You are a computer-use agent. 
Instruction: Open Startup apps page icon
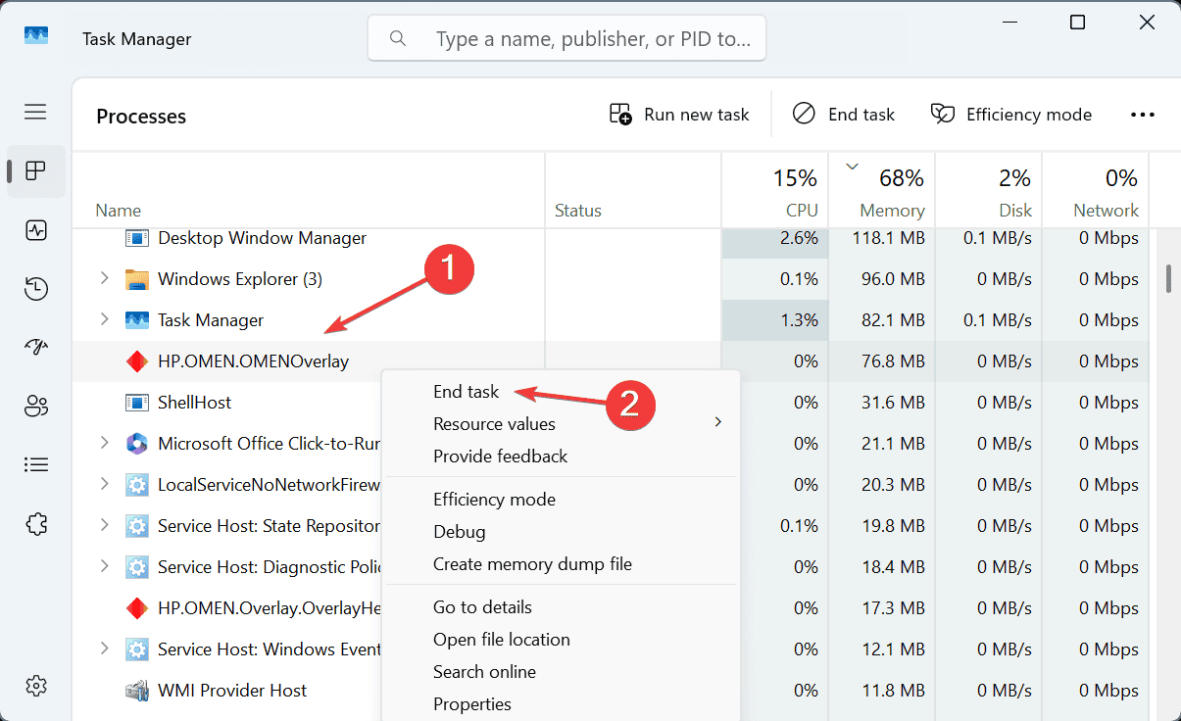[x=36, y=347]
